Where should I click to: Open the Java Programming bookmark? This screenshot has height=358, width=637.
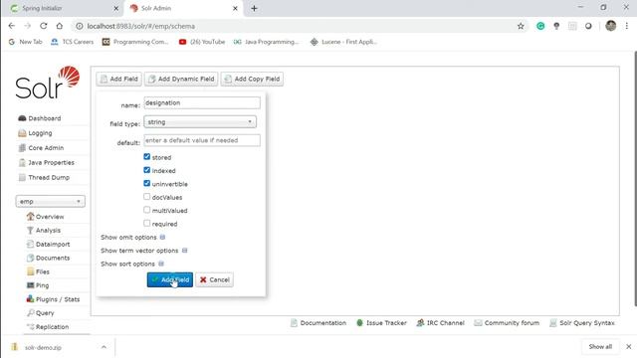coord(266,42)
